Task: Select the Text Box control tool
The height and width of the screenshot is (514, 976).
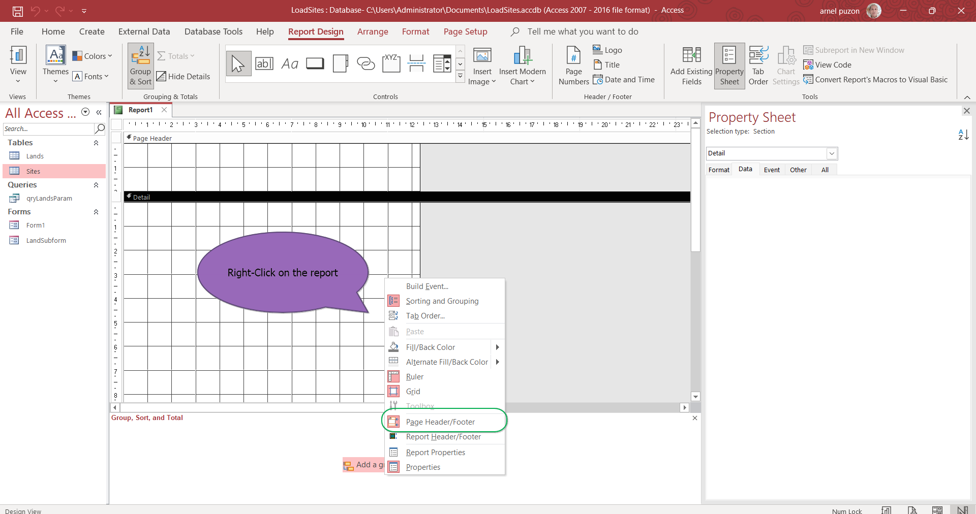Action: point(264,64)
